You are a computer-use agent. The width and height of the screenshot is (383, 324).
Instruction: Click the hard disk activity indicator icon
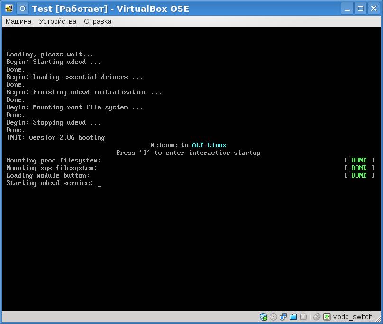(x=264, y=317)
